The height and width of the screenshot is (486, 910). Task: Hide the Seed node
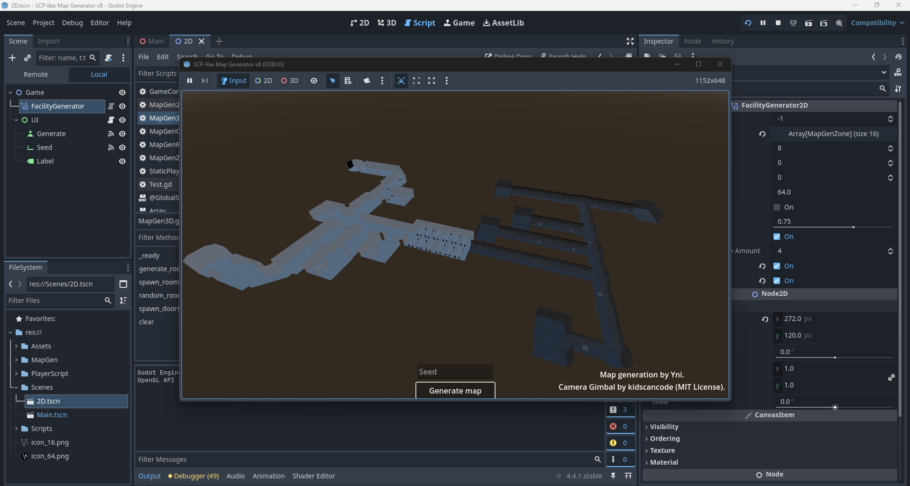click(x=122, y=147)
